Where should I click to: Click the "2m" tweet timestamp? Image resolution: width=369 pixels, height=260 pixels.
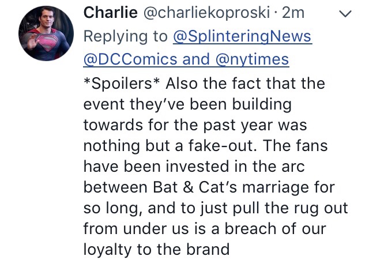coord(293,13)
